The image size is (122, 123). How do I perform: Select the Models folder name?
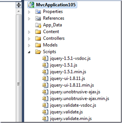click(x=50, y=45)
